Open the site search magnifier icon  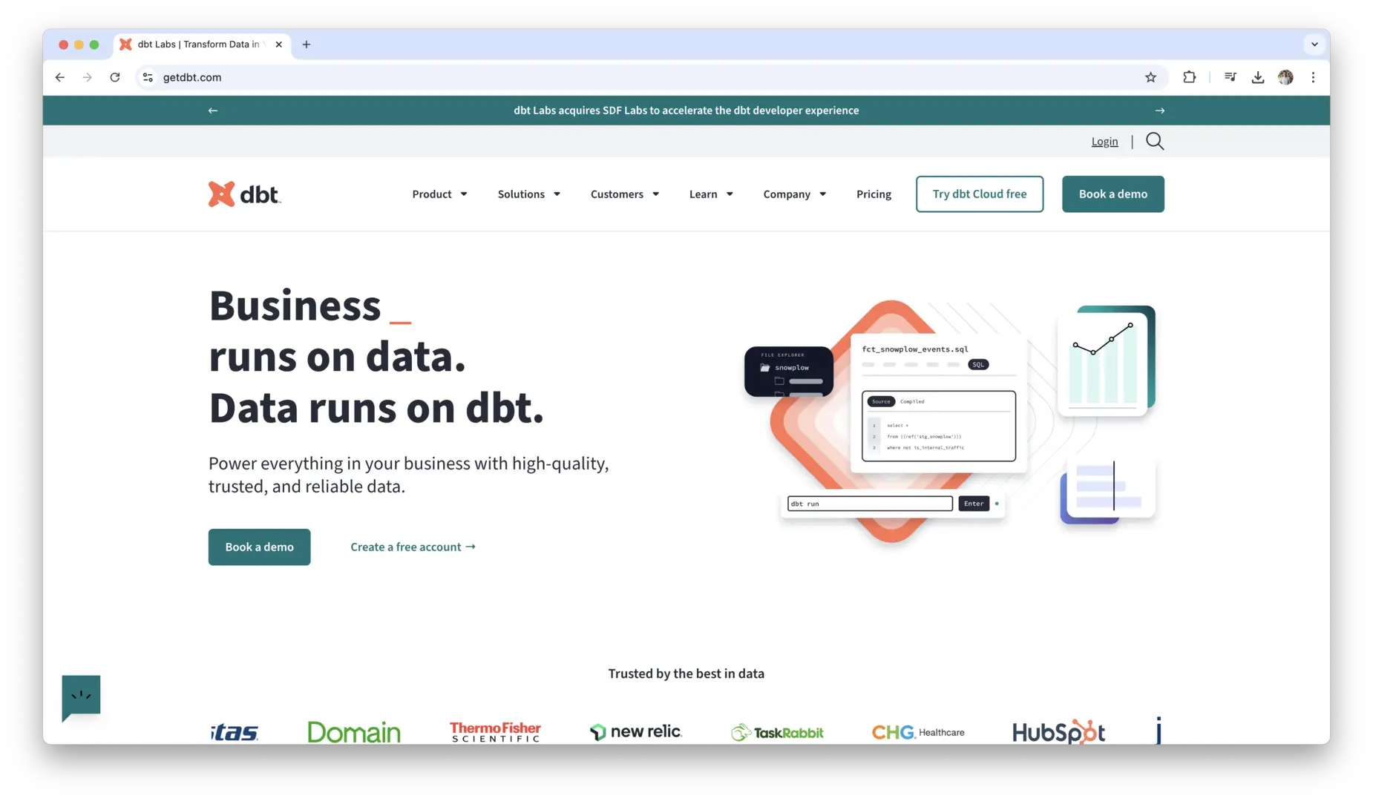tap(1155, 142)
